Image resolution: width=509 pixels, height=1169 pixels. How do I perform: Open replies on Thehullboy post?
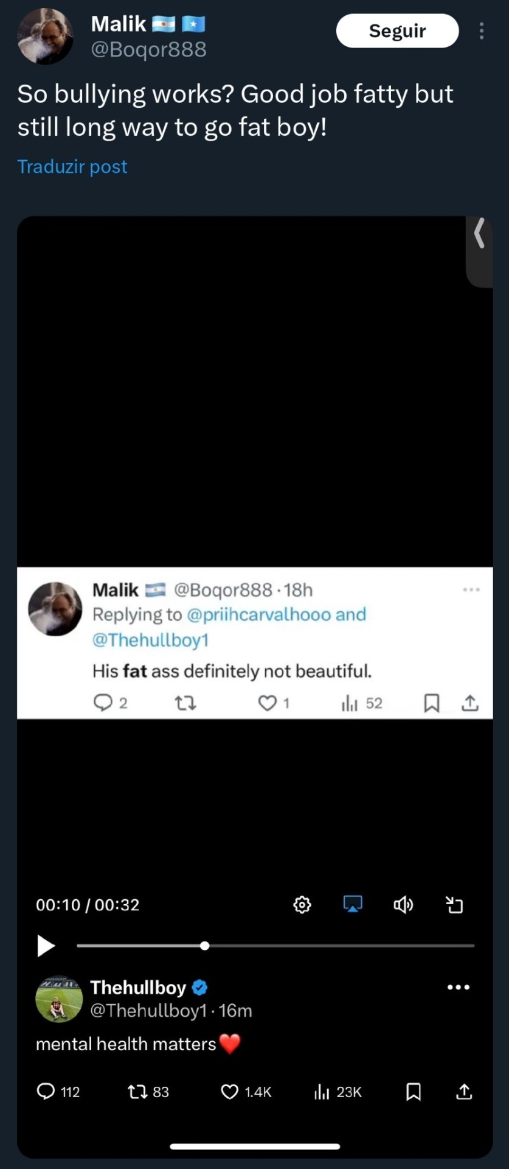tap(46, 1092)
